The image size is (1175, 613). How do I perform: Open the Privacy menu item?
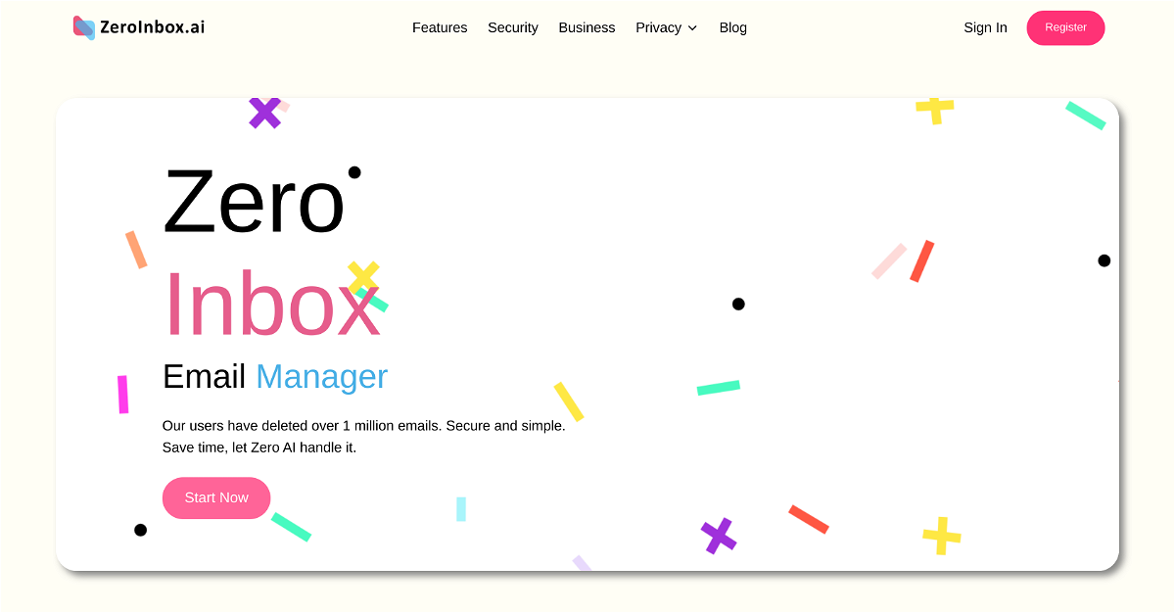pos(658,27)
